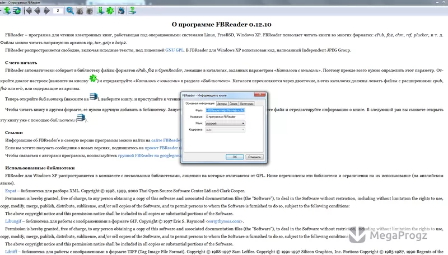Find next occurrence toolbar icon

pyautogui.click(x=90, y=11)
